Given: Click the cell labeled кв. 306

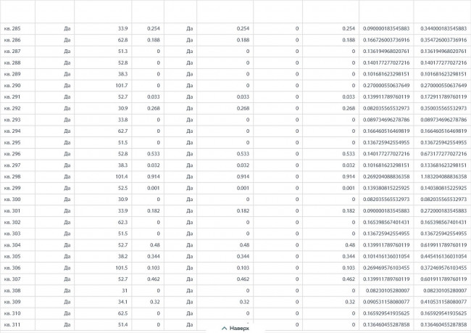Looking at the screenshot, I should tap(12, 268).
